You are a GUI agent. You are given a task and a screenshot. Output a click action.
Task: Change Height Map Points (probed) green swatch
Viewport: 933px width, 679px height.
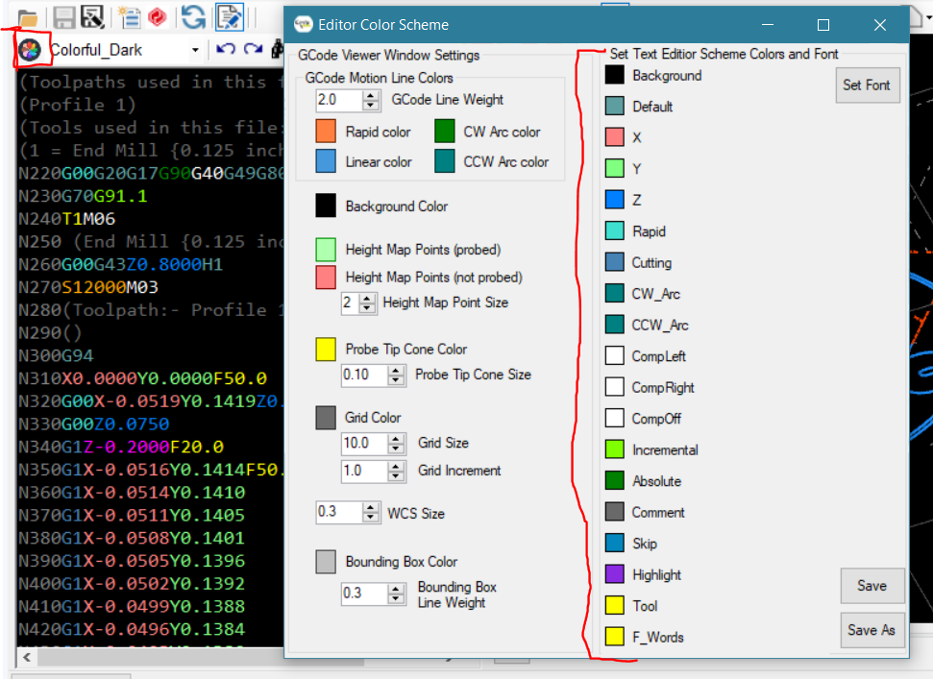click(x=326, y=249)
